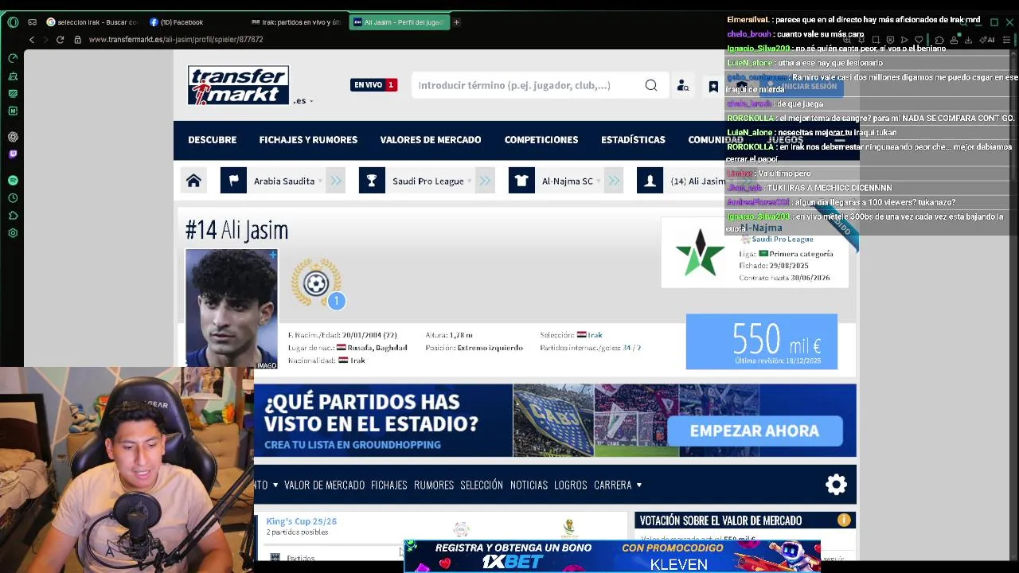Select the Ali Jasim profile tab
1019x573 pixels.
(x=399, y=22)
